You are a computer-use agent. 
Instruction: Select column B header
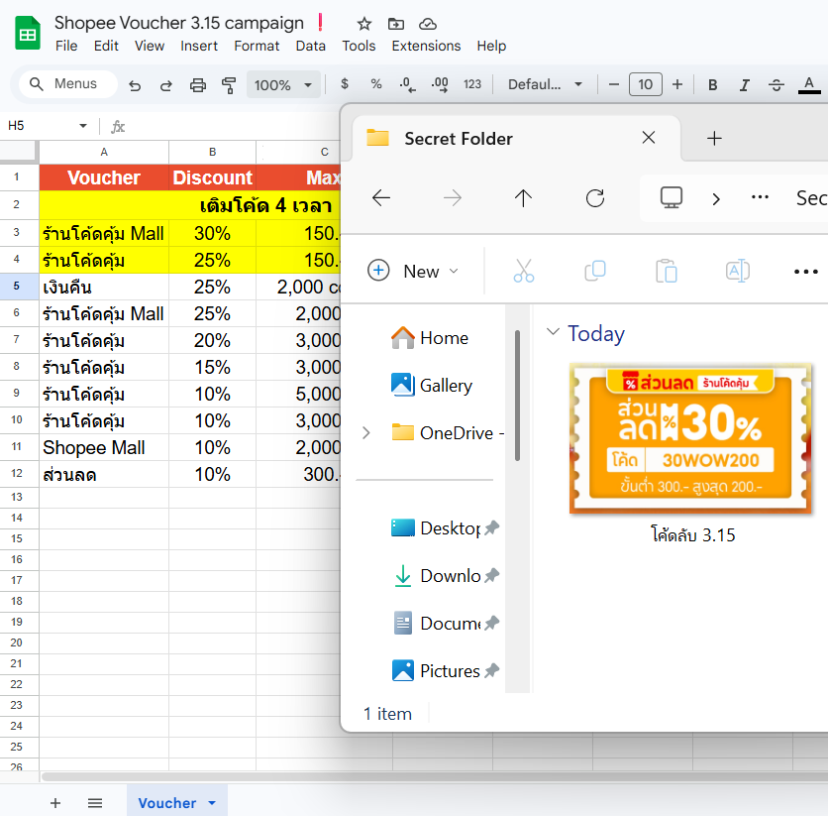pos(212,153)
